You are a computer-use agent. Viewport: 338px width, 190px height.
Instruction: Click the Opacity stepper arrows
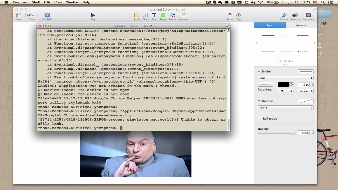pyautogui.click(x=312, y=133)
